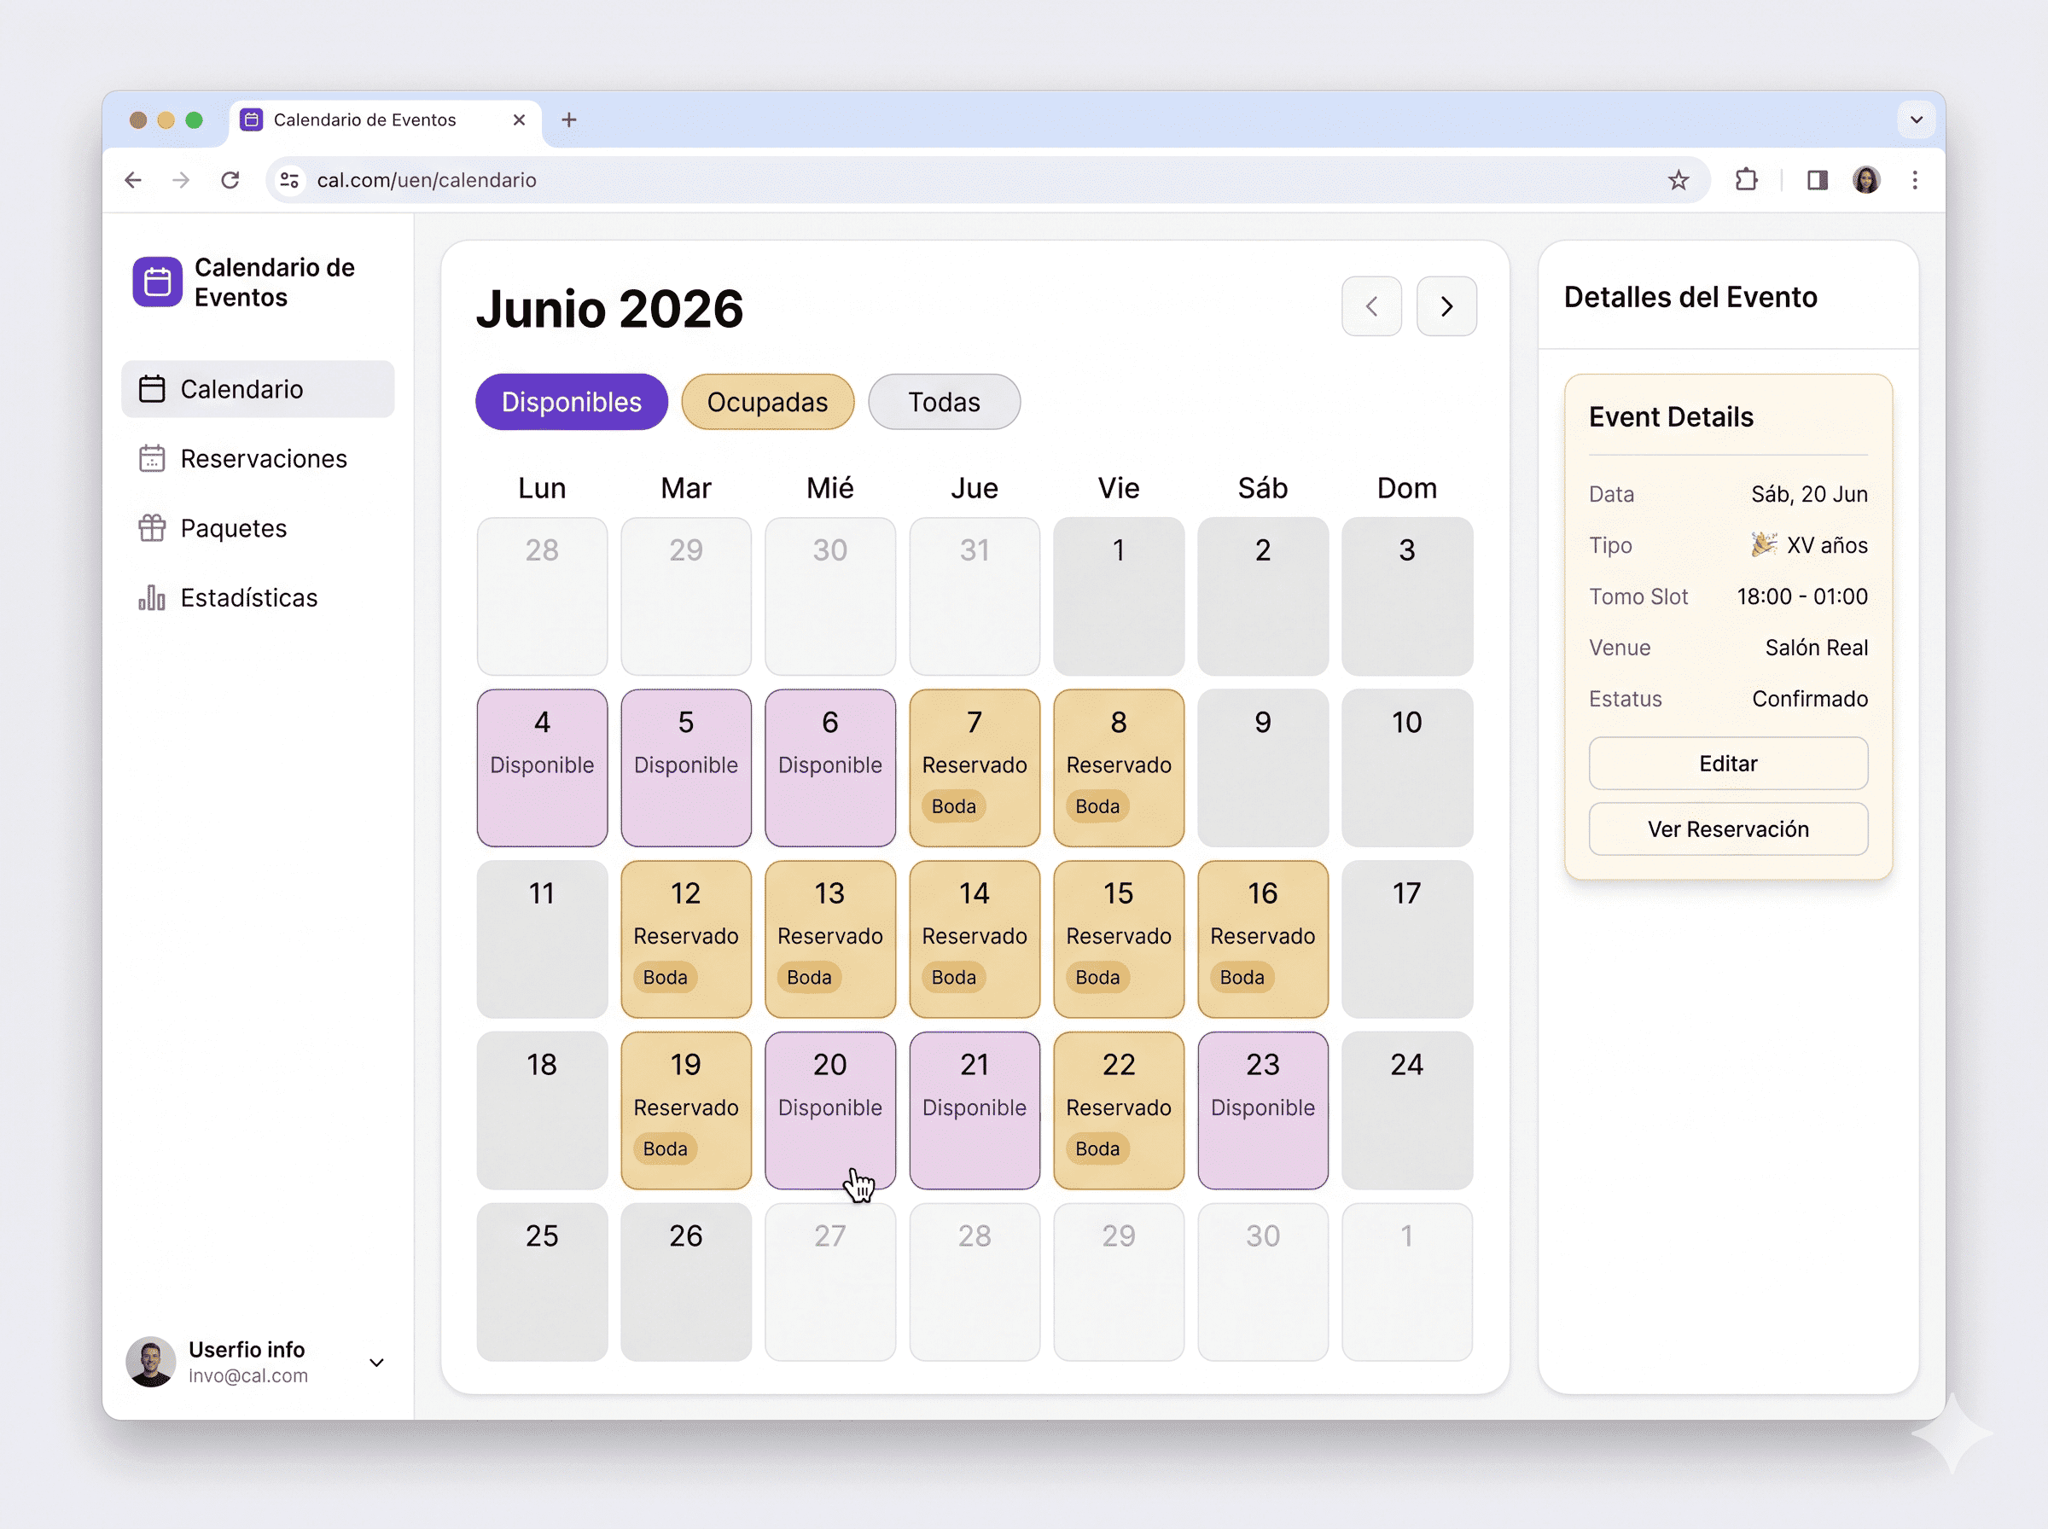
Task: Select available day 21
Action: coord(975,1110)
